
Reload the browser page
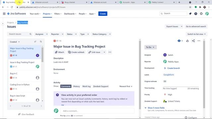point(12,7)
